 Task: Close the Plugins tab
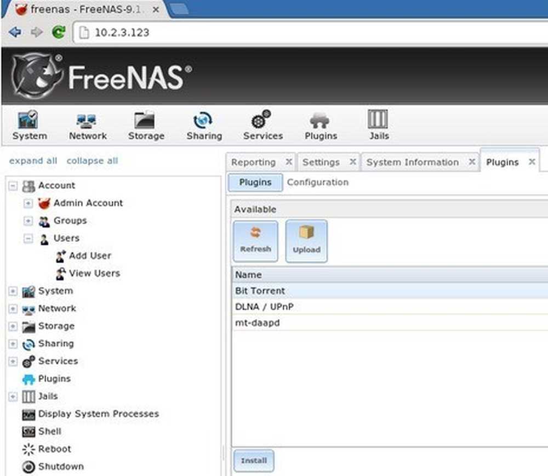532,162
